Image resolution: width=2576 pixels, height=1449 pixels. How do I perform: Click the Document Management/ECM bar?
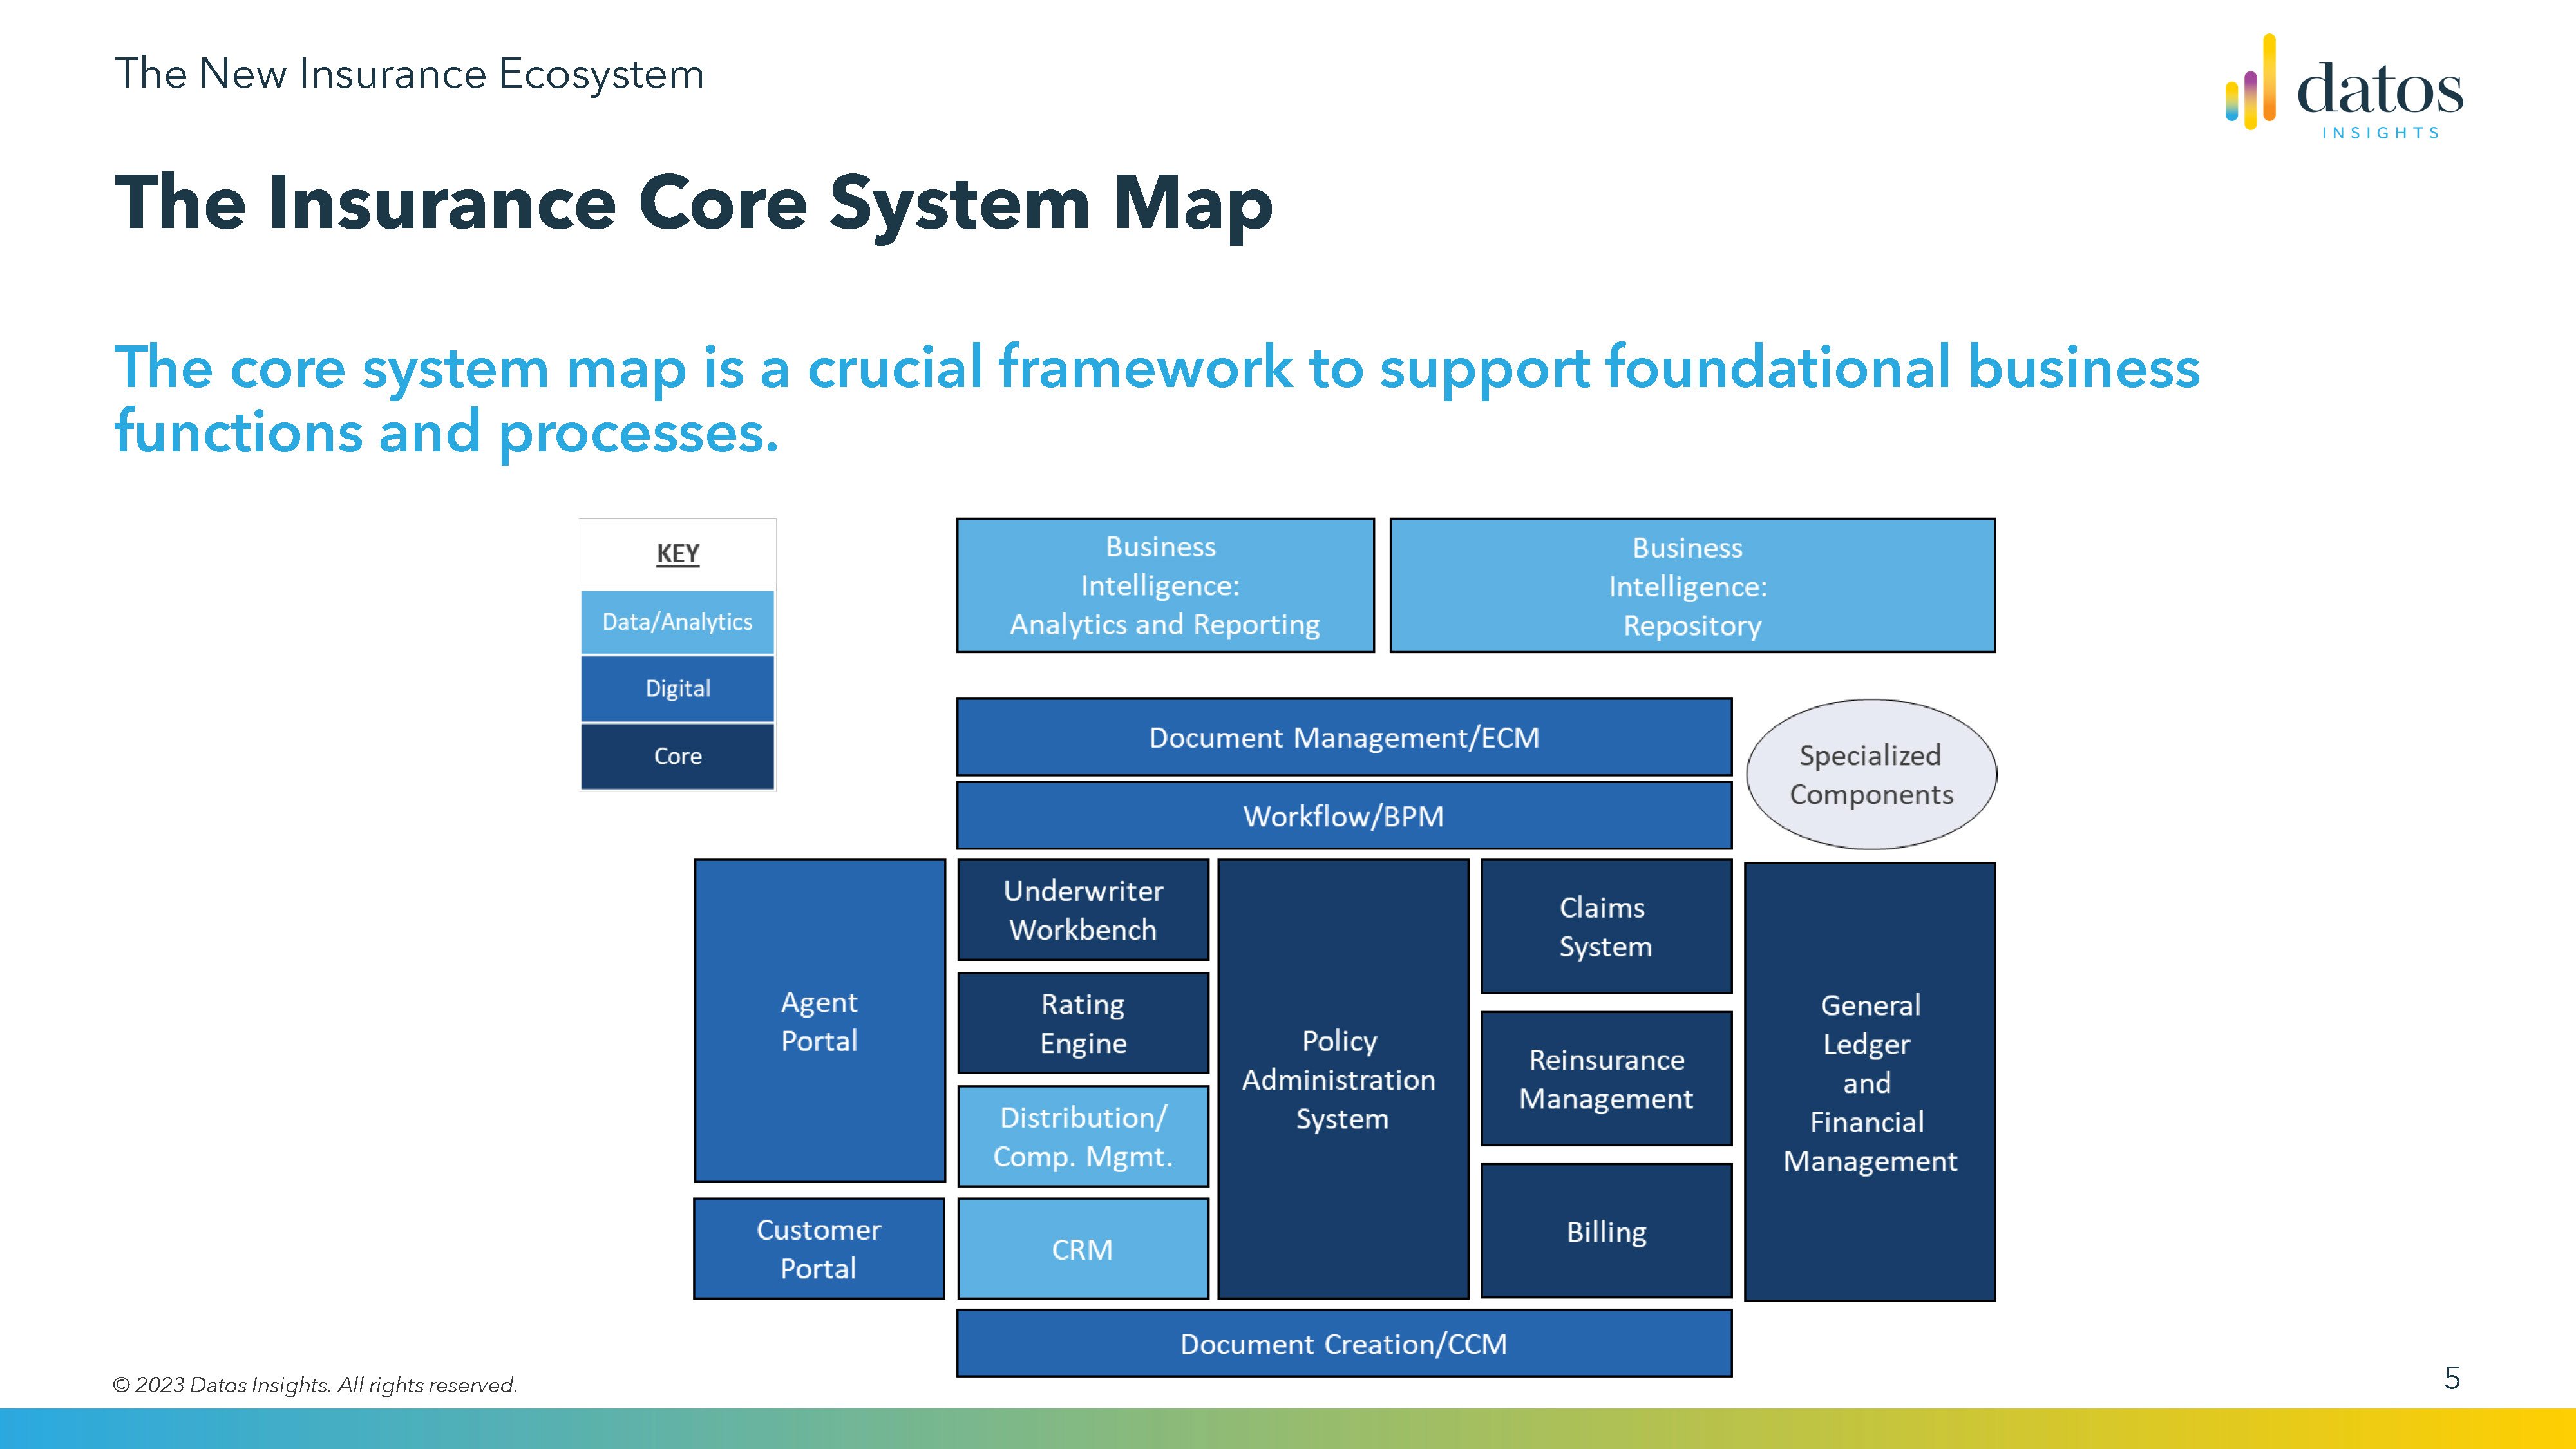pos(1343,738)
